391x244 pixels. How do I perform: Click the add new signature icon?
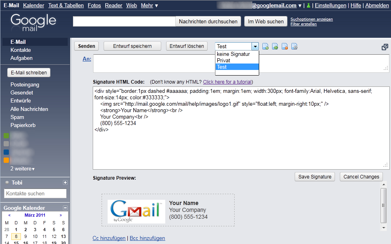click(265, 47)
